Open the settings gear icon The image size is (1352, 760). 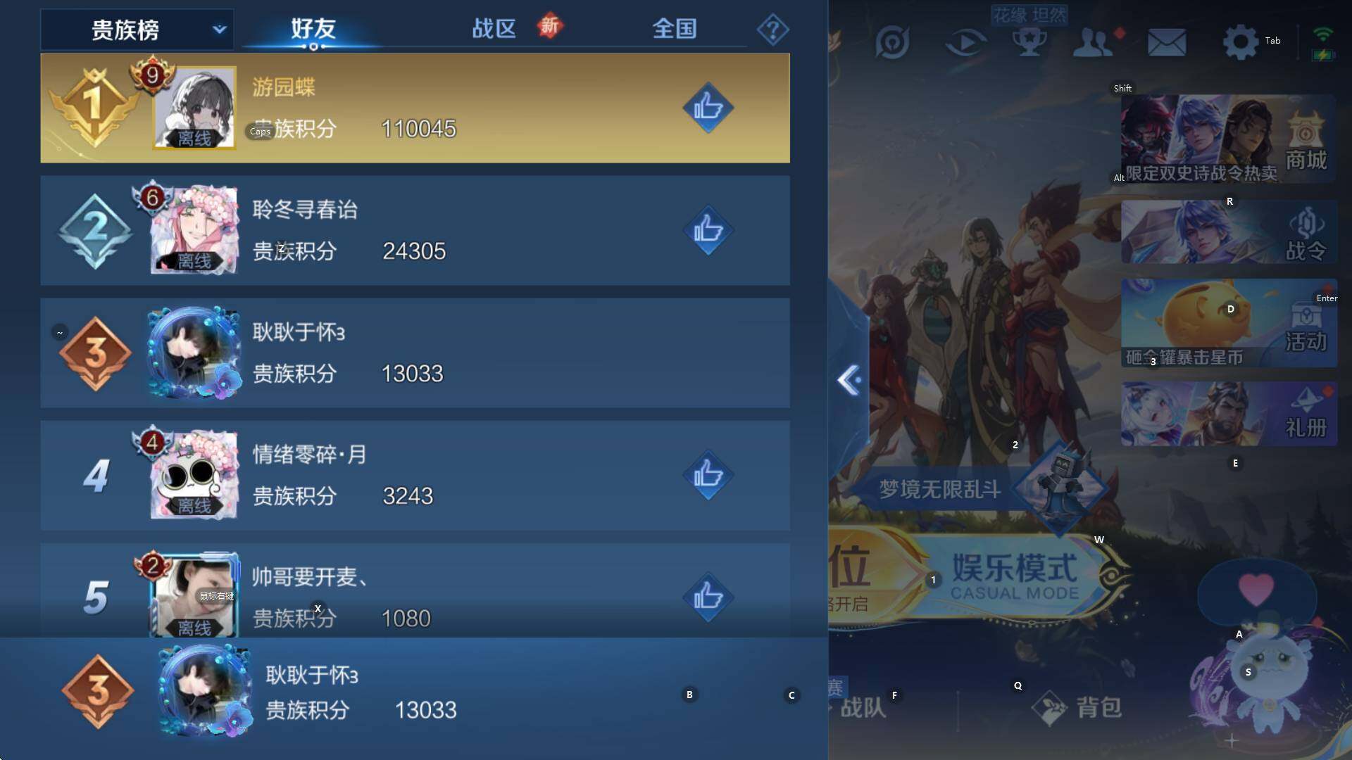[1240, 42]
